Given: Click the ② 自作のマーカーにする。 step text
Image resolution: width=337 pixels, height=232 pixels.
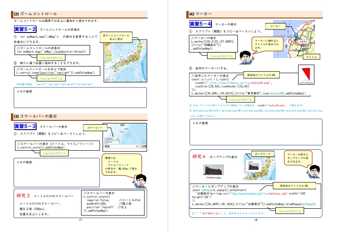Looking at the screenshot, I should tap(208, 68).
